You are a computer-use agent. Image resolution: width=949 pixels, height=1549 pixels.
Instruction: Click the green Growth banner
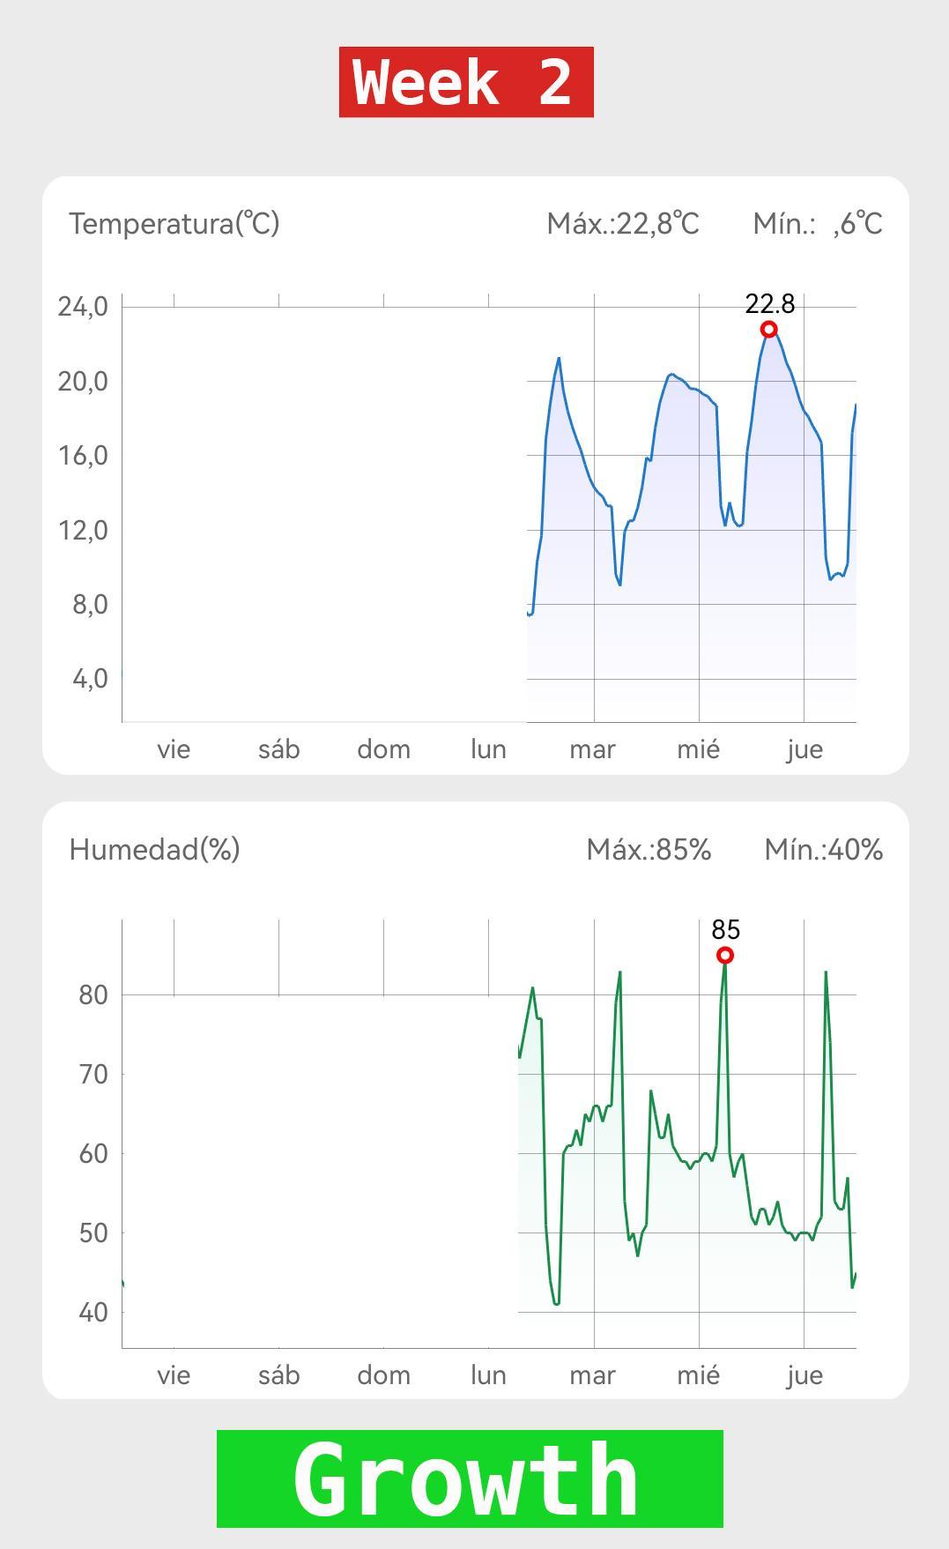point(470,1478)
